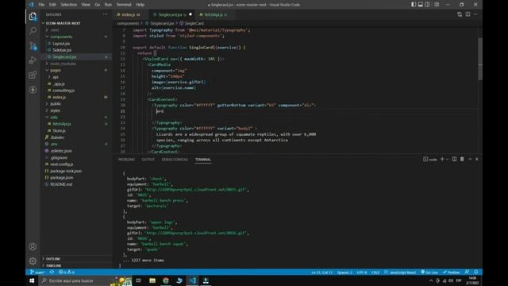Open Source Control view in activity bar

click(33, 46)
